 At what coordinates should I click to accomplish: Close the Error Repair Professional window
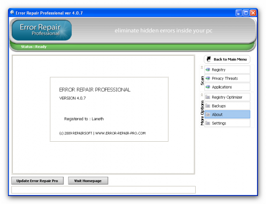253,13
